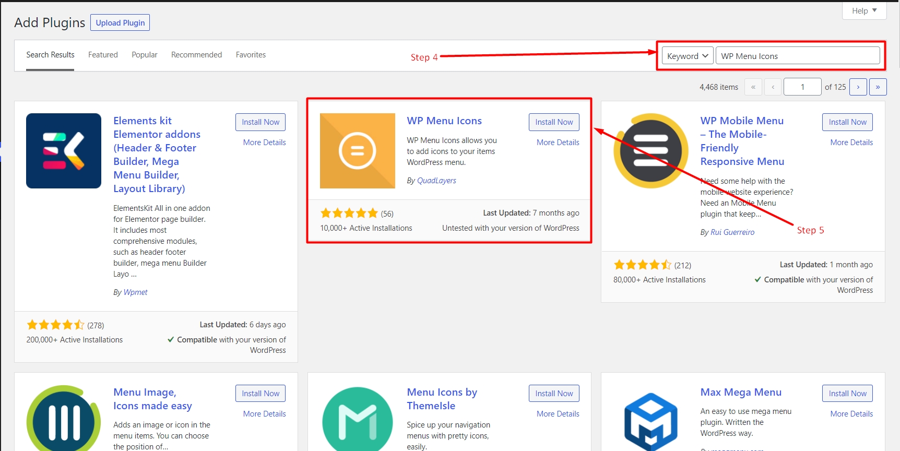Jump to the last results page
The image size is (900, 451).
[x=878, y=87]
